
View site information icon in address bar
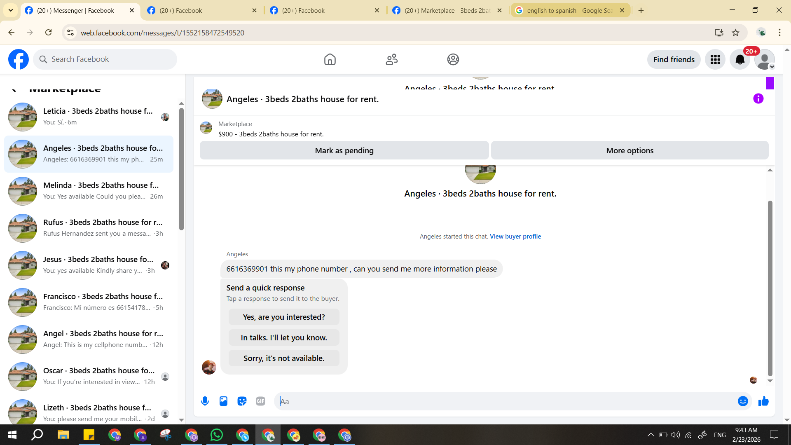point(70,33)
